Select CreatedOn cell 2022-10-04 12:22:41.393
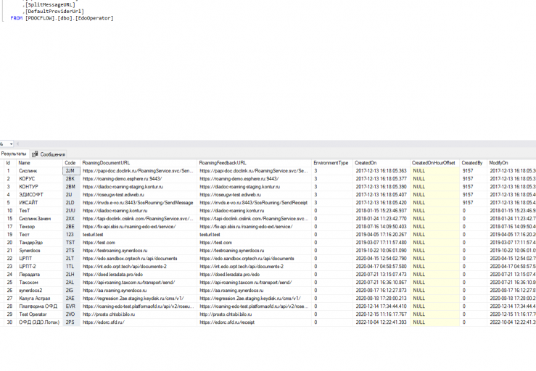536x371 pixels. [x=382, y=322]
